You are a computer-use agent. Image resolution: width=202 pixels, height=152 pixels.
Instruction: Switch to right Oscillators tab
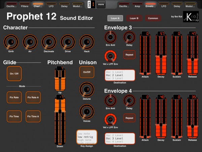click(x=124, y=5)
